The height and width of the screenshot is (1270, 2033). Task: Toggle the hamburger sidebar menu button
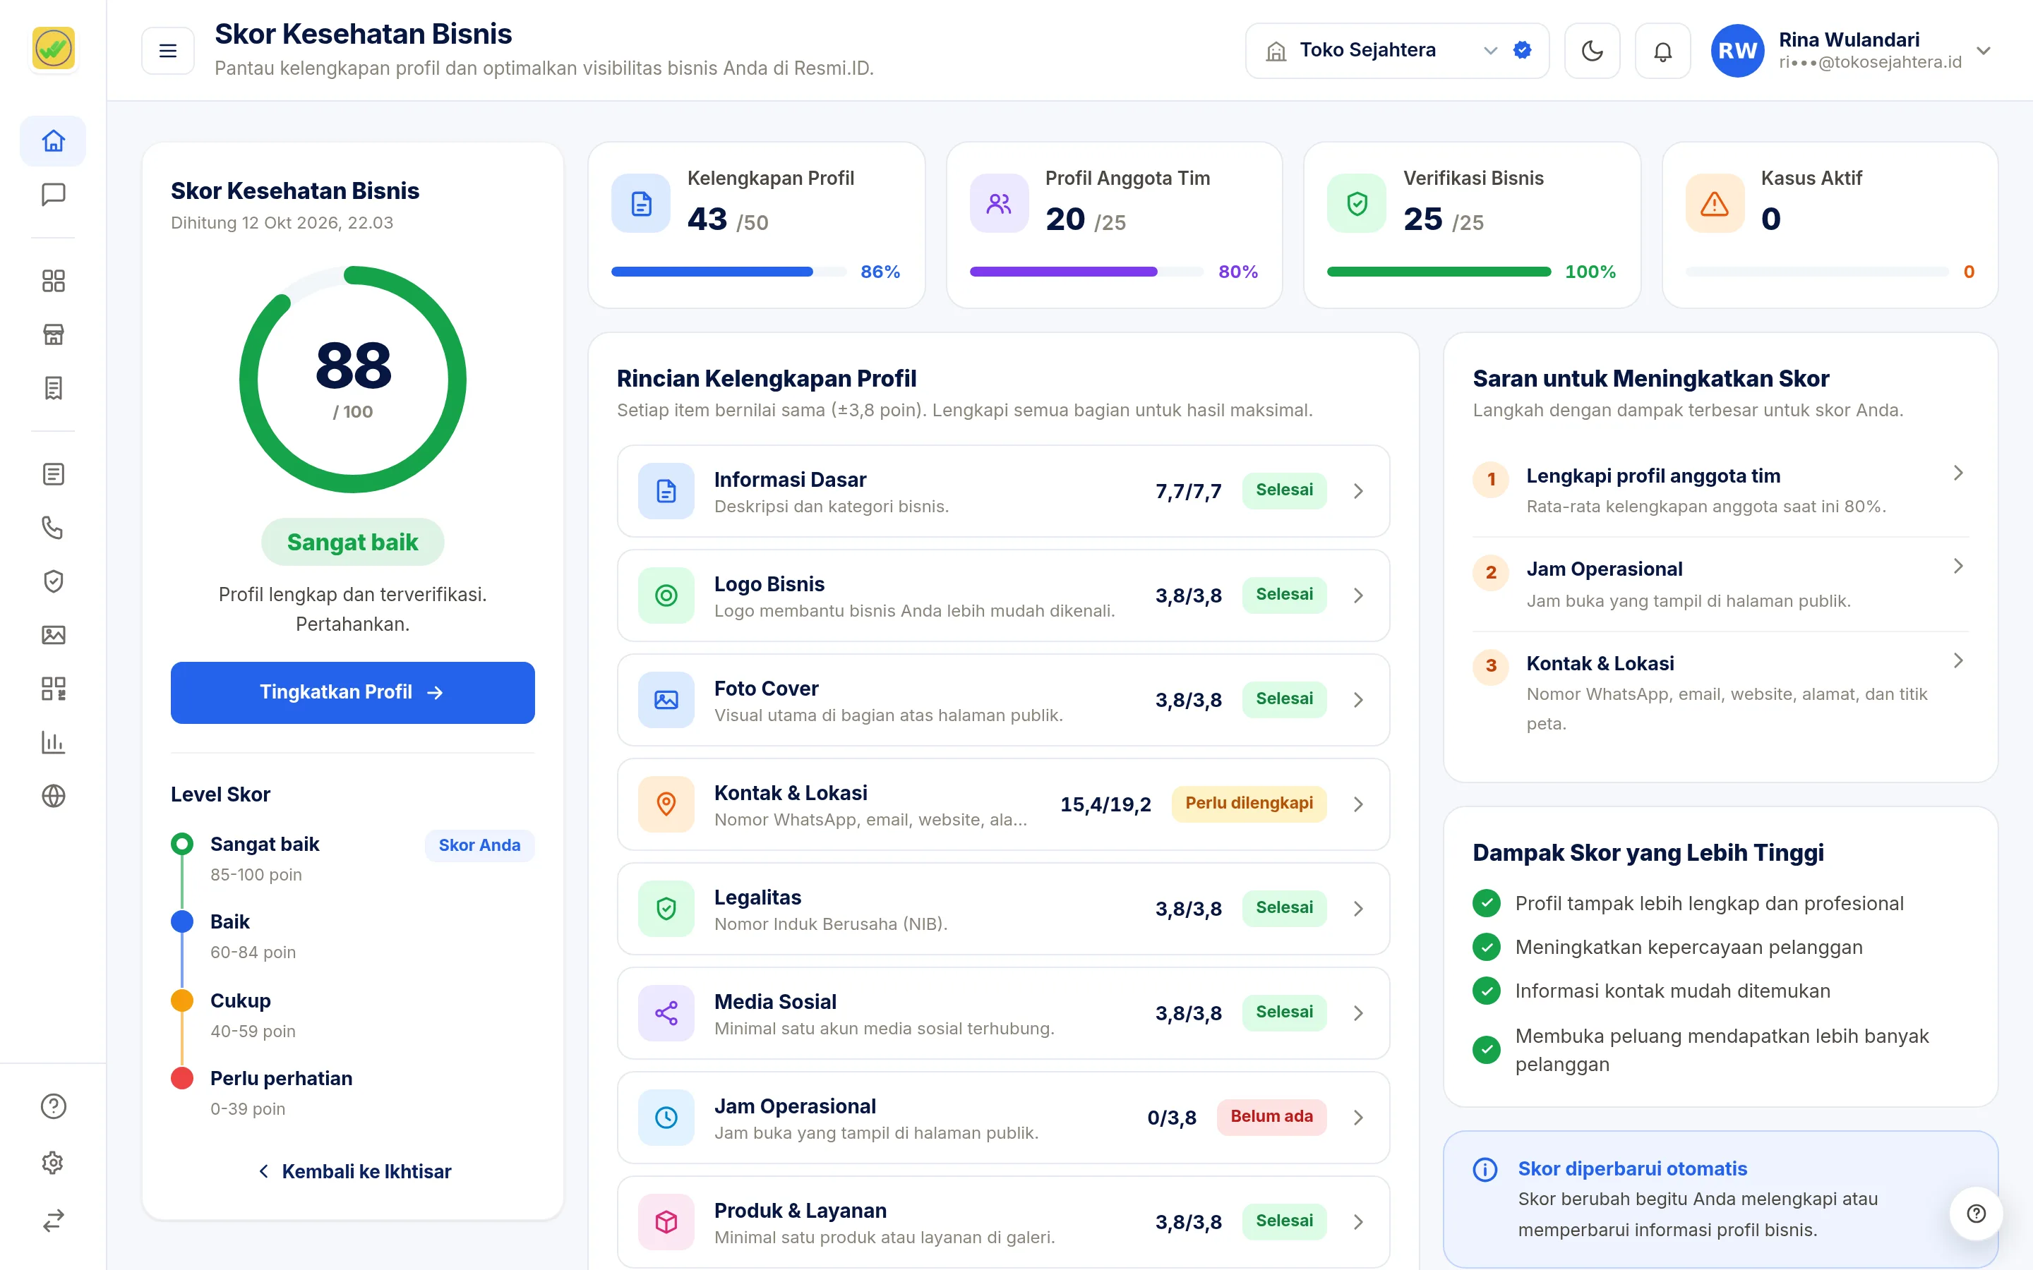click(168, 52)
